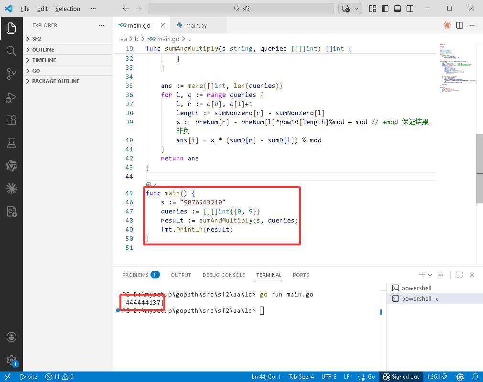
Task: Click the editor vertical scrollbar thumb
Action: tap(479, 169)
